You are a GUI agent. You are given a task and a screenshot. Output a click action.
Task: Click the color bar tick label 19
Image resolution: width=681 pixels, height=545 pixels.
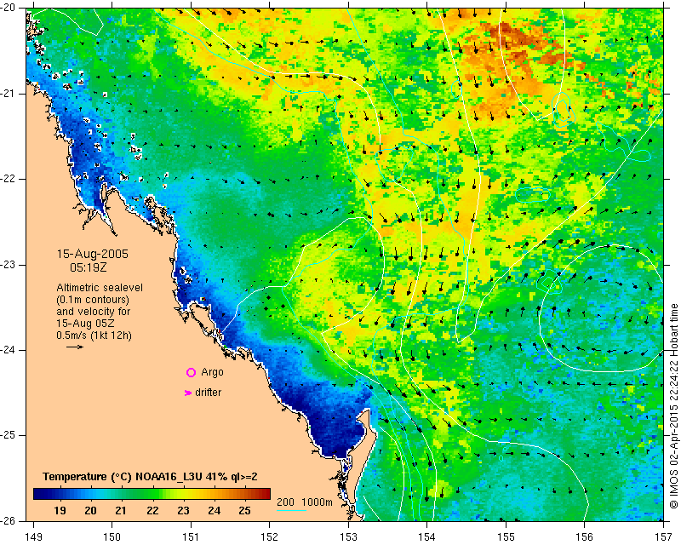(x=60, y=510)
